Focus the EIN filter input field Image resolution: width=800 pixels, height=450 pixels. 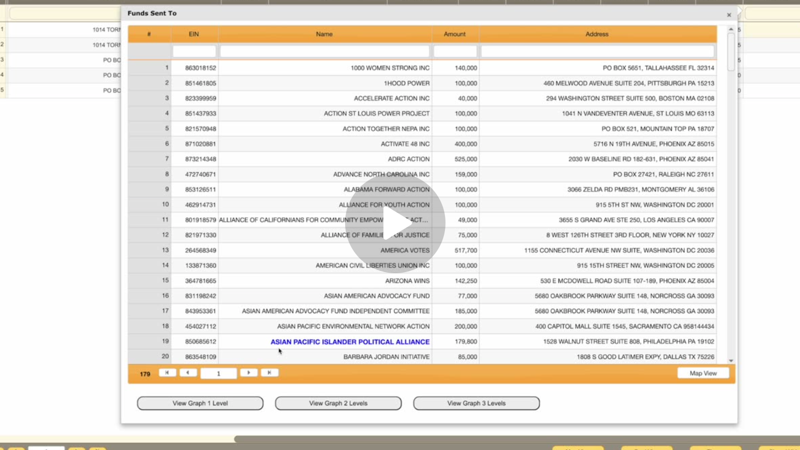pos(194,51)
